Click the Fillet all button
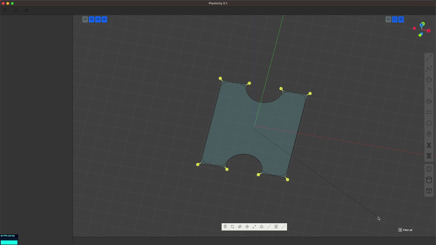436x245 pixels. pyautogui.click(x=405, y=230)
